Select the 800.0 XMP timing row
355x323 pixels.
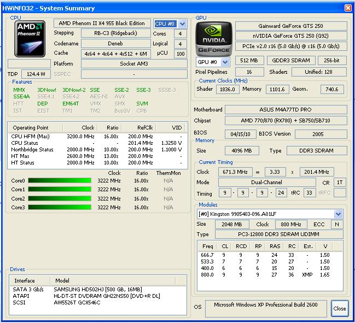pyautogui.click(x=270, y=274)
